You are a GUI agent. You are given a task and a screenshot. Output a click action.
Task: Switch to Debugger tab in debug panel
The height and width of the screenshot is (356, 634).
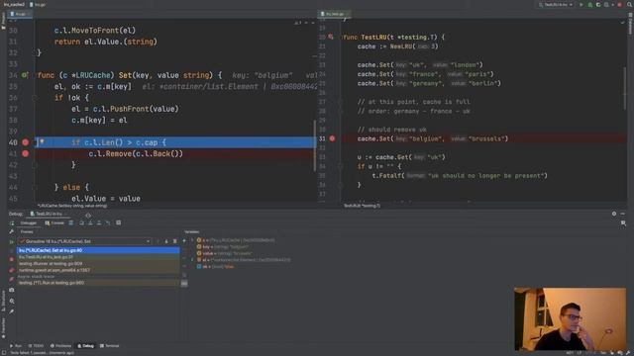29,222
